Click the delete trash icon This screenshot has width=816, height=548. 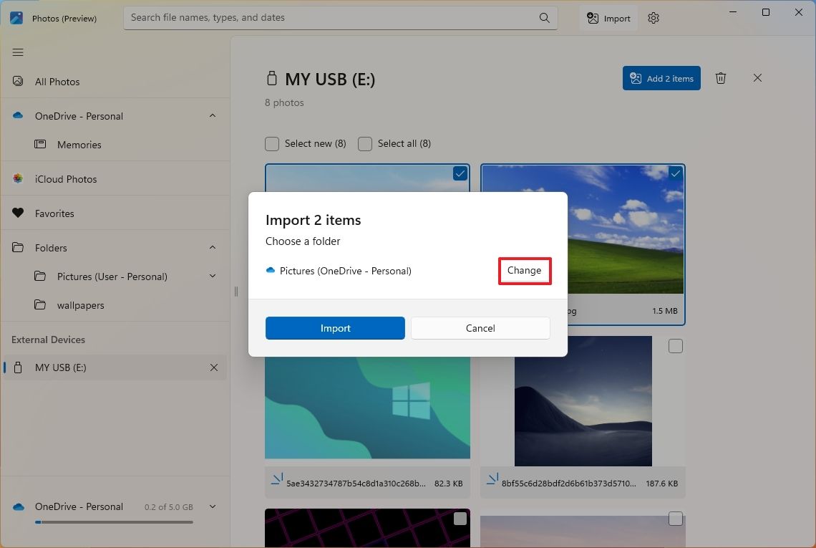[721, 78]
